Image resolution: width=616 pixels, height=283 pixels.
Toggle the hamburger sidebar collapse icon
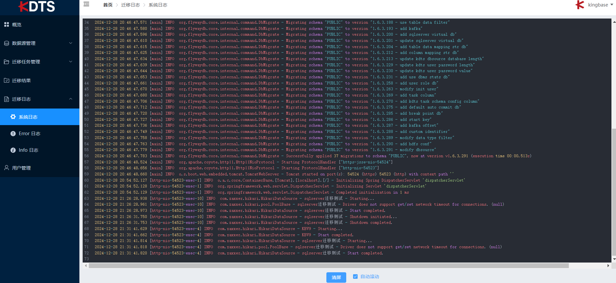(x=86, y=4)
